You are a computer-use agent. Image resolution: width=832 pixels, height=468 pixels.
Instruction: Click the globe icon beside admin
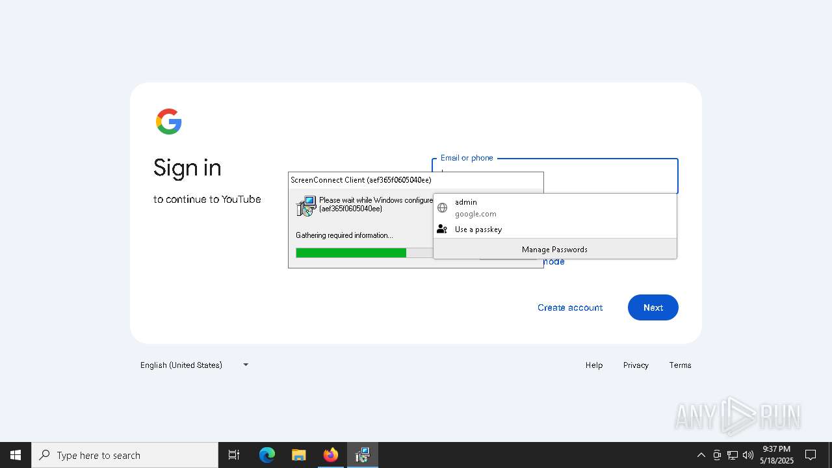tap(442, 208)
